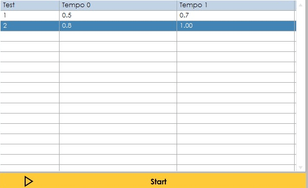Sort by the Tempo 0 column header
The image size is (308, 188).
[x=118, y=5]
